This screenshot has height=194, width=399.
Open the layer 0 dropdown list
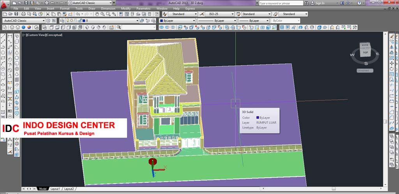(137, 21)
